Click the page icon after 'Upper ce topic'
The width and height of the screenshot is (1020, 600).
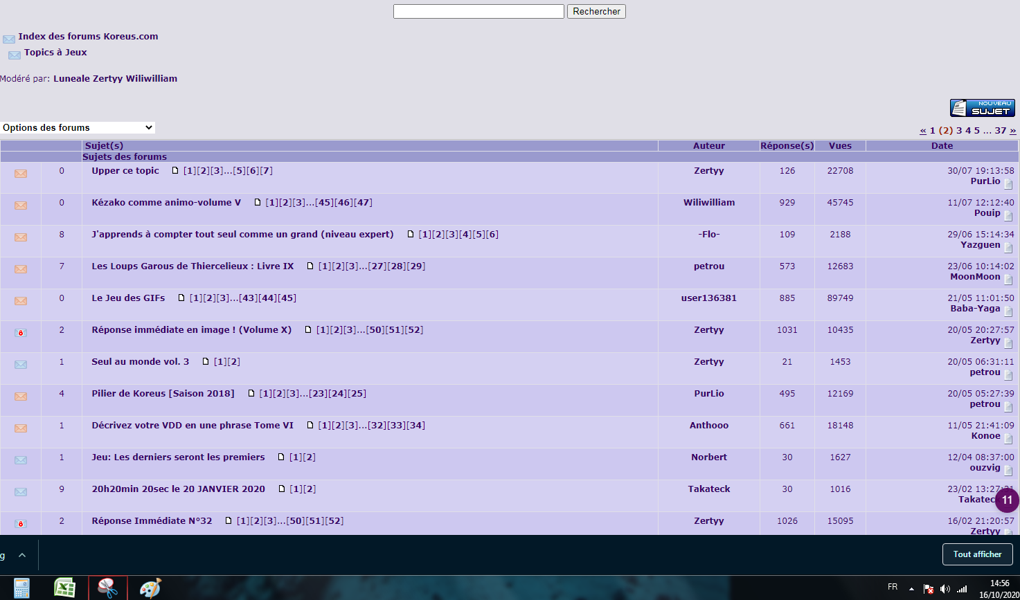click(x=175, y=171)
